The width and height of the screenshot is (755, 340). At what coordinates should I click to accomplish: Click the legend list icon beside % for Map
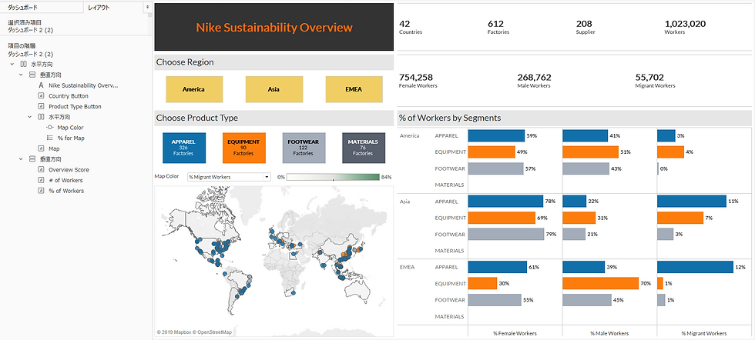point(49,138)
